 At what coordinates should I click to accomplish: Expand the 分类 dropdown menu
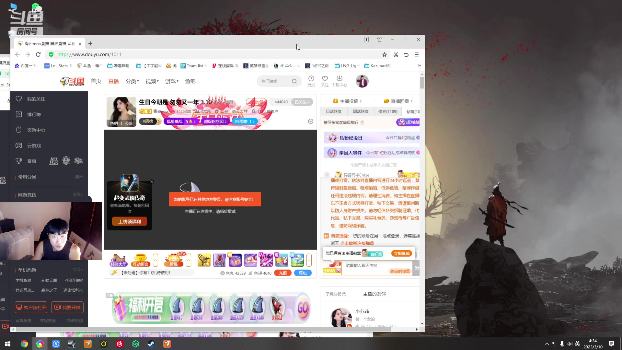[132, 81]
